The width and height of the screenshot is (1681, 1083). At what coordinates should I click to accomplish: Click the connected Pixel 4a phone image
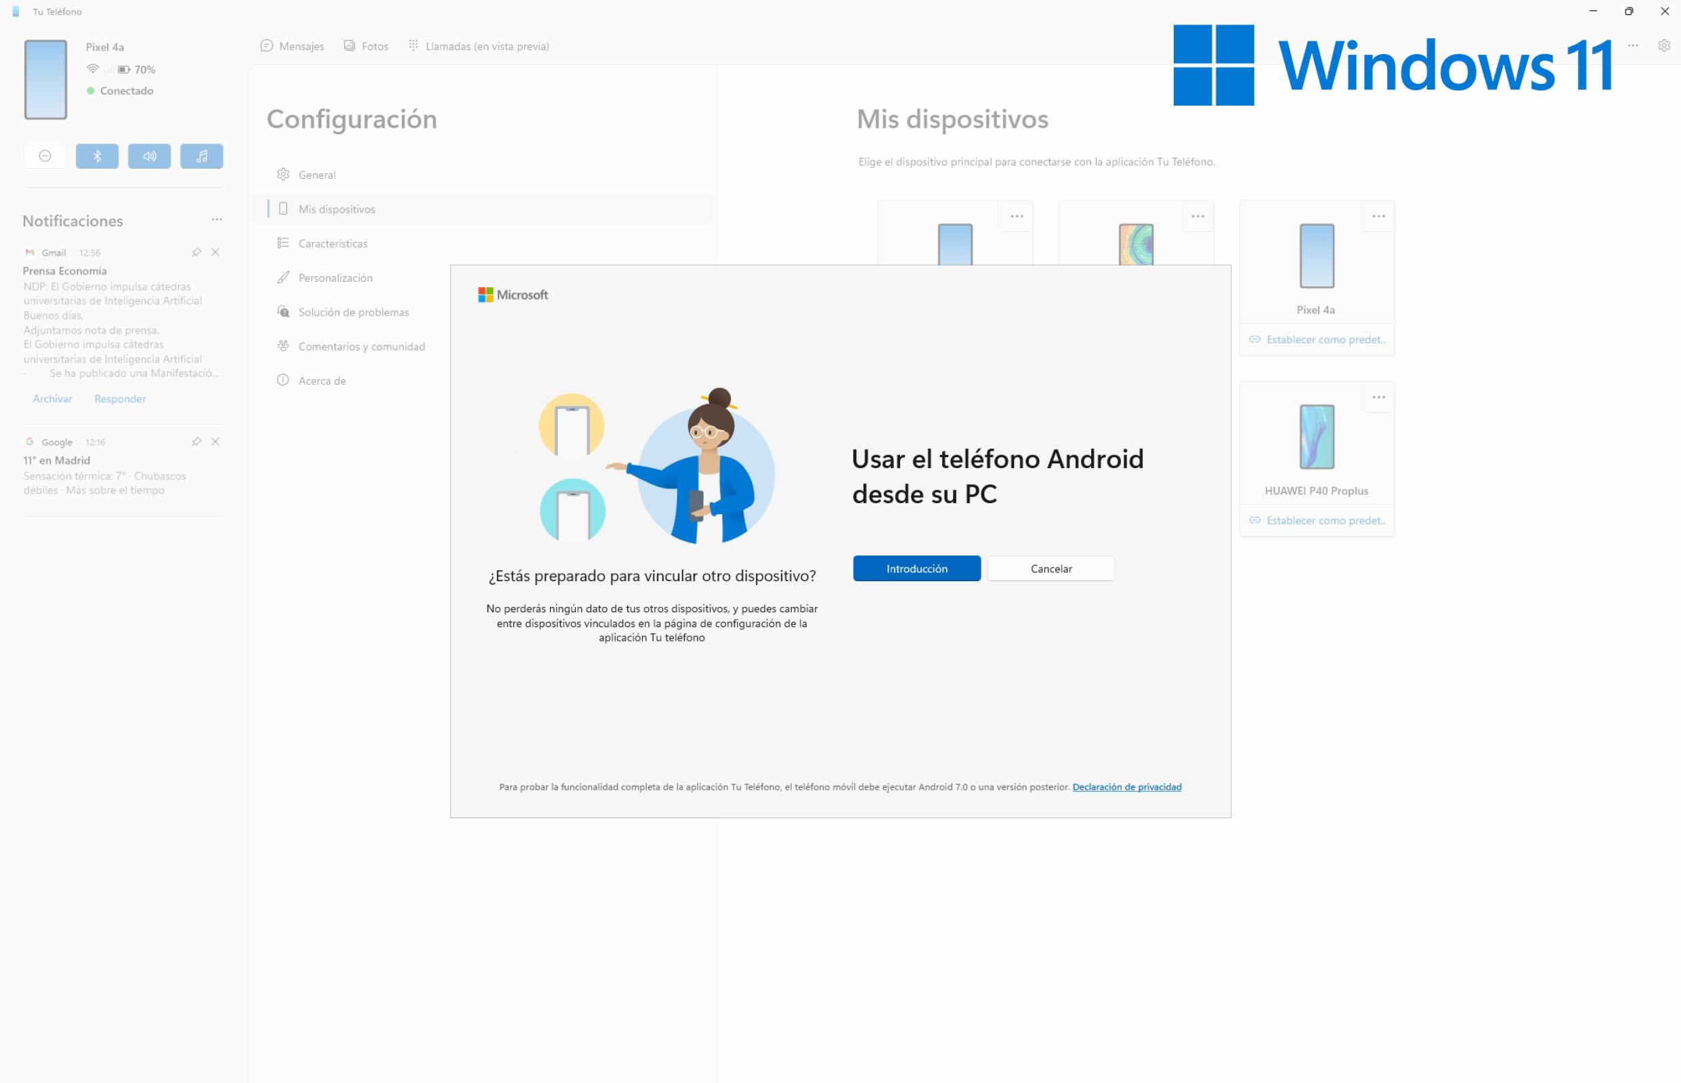point(45,79)
